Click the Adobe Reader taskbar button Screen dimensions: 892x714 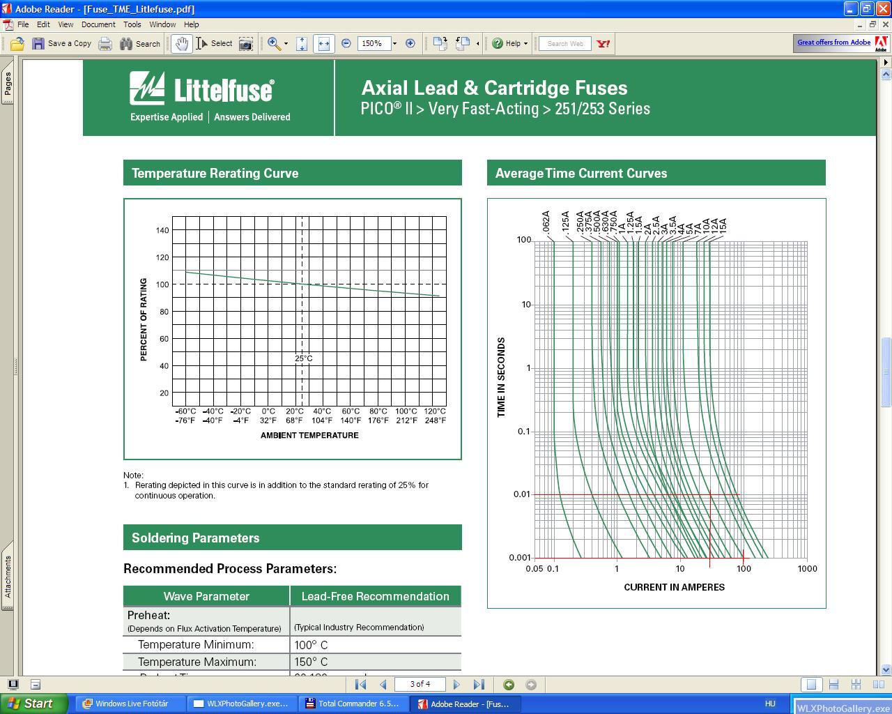(466, 704)
